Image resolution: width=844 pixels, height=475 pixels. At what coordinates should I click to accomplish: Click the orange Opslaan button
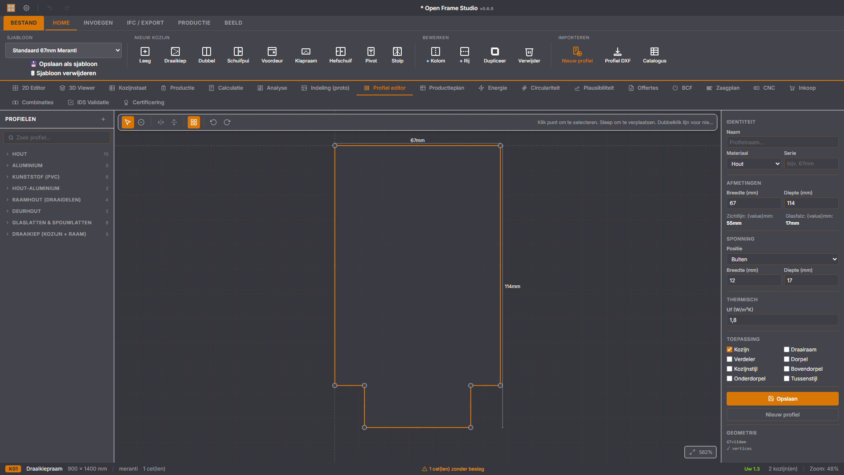782,399
